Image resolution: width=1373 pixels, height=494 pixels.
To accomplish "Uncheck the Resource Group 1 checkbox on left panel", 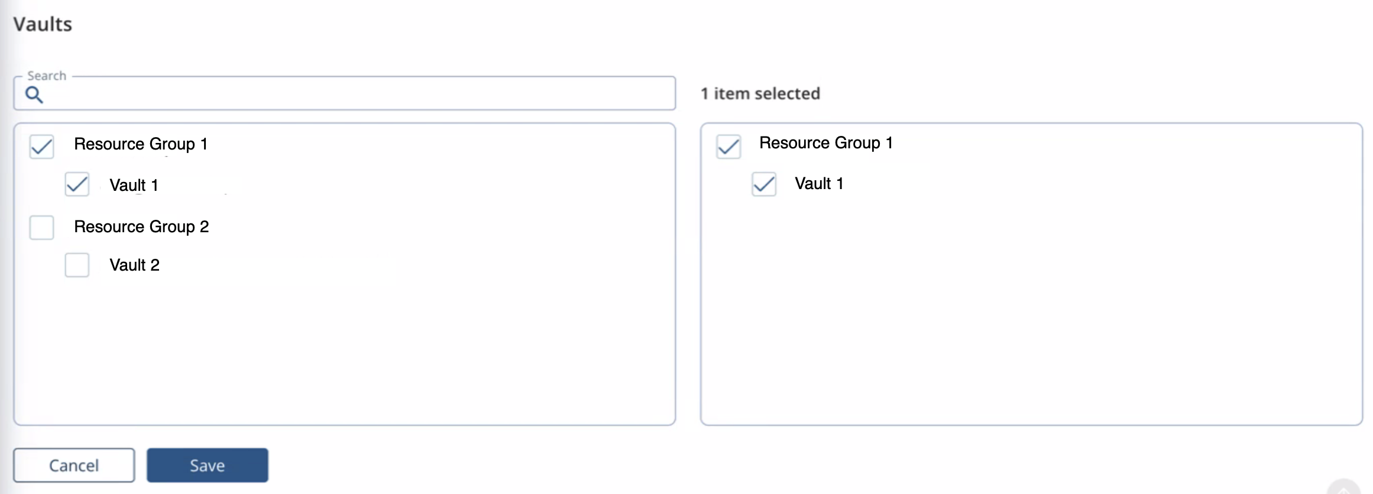I will [41, 147].
